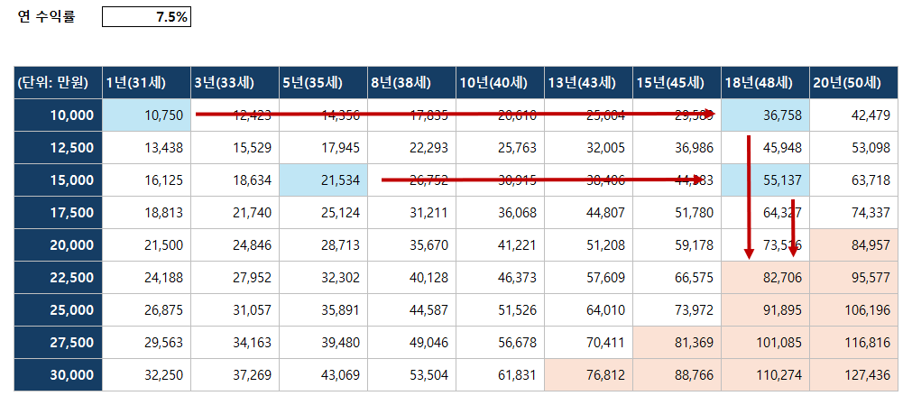Click the 13년(43세) column header
Viewport: 912px width, 405px height.
589,83
